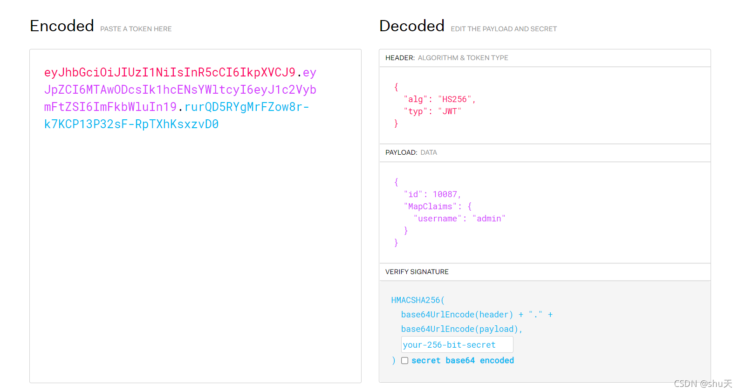The width and height of the screenshot is (739, 392).
Task: Click the "admin" username value
Action: [x=489, y=219]
